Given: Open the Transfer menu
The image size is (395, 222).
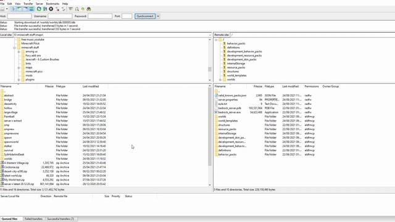Looking at the screenshot, I should 28,4.
